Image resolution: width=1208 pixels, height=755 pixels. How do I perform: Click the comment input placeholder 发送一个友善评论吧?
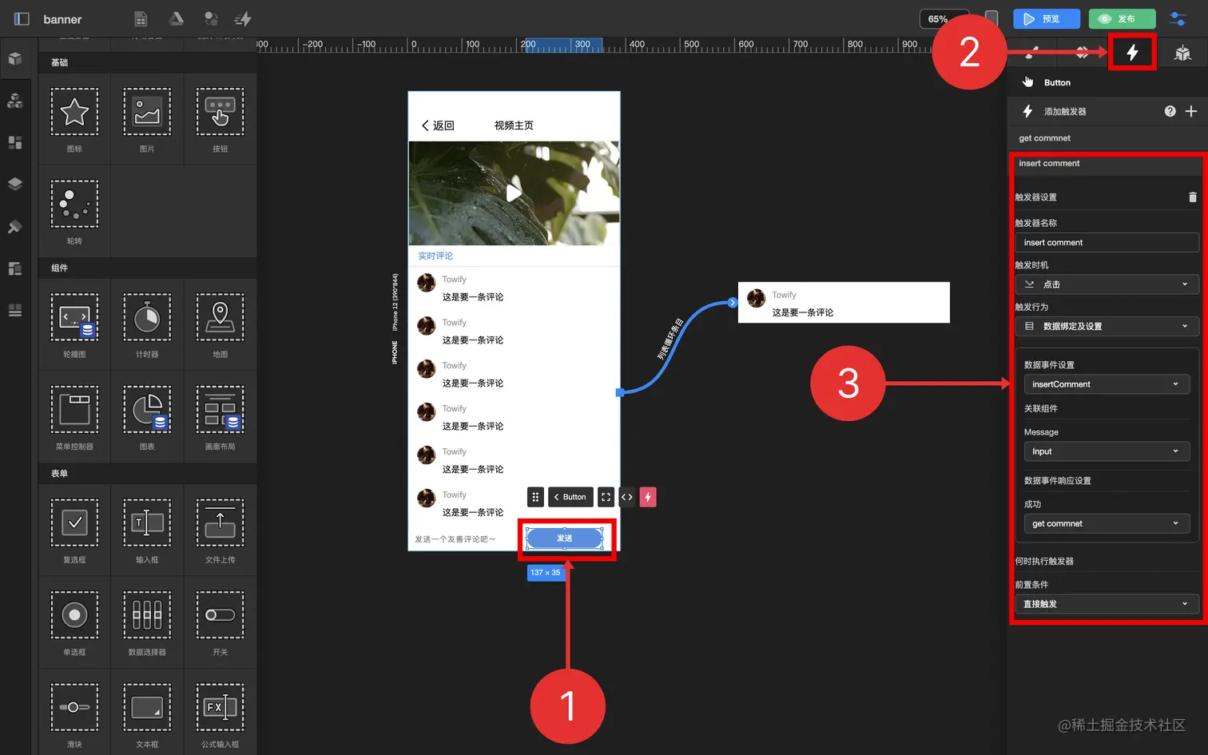point(455,539)
